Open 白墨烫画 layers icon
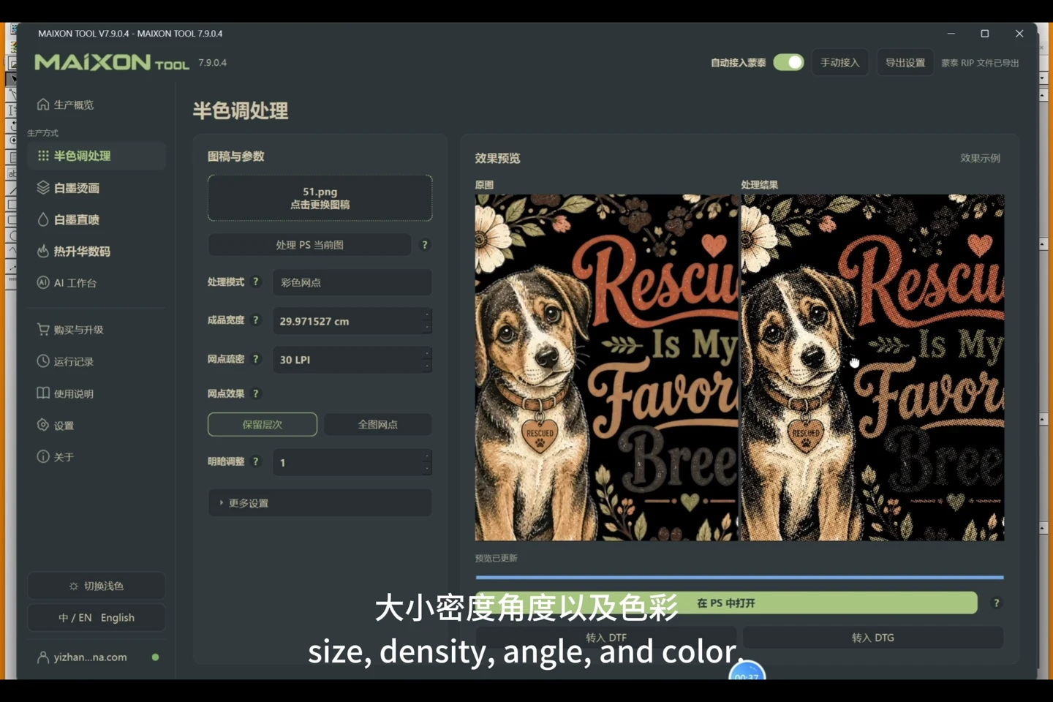The width and height of the screenshot is (1053, 702). (43, 188)
